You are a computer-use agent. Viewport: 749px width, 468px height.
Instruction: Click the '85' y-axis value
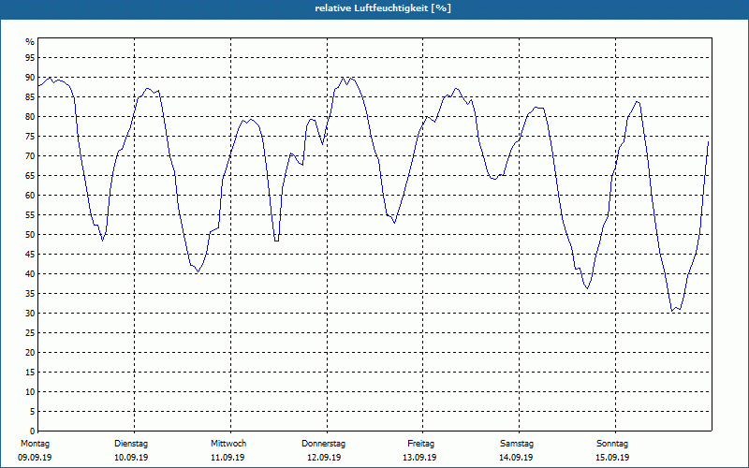pos(30,97)
